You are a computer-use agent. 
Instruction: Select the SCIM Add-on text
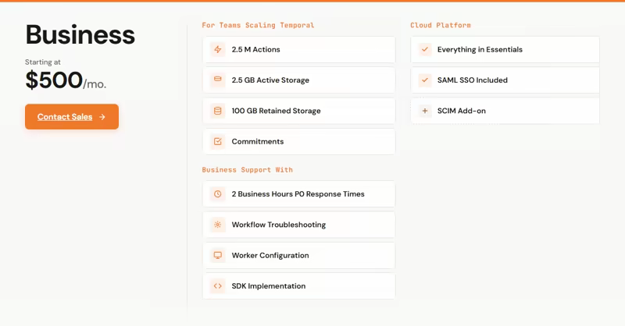pyautogui.click(x=462, y=111)
